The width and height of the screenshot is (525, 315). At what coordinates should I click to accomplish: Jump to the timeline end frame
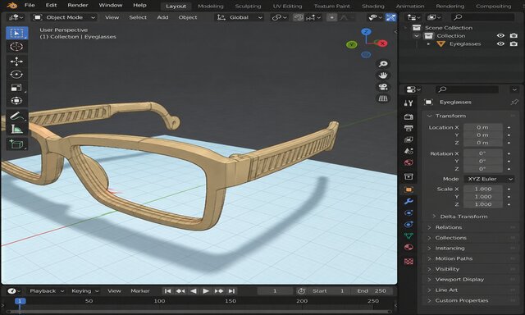tap(231, 291)
